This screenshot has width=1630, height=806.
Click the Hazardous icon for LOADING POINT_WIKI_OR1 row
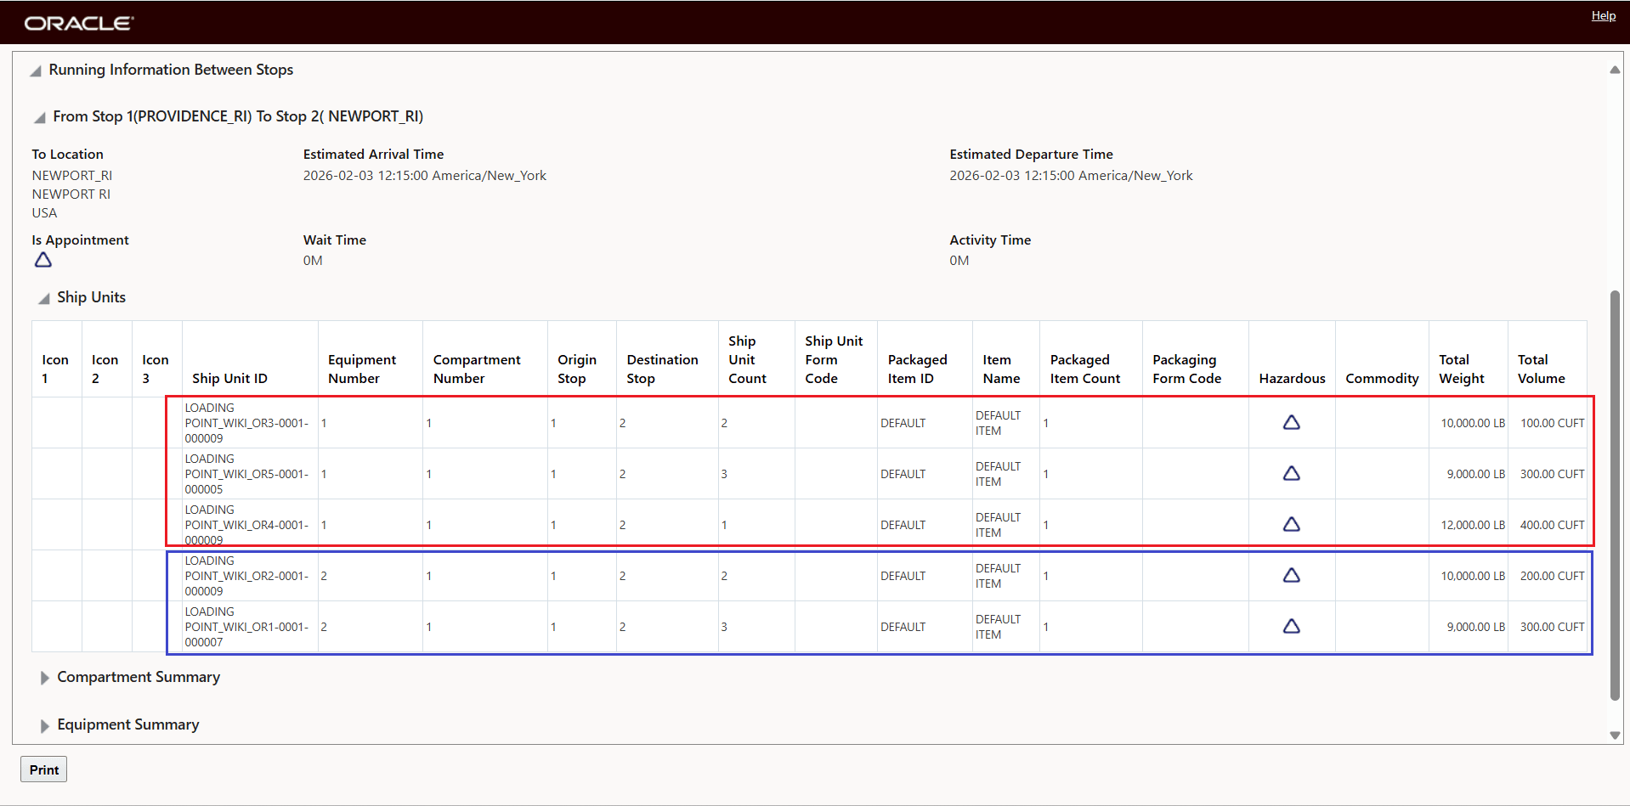(1291, 626)
